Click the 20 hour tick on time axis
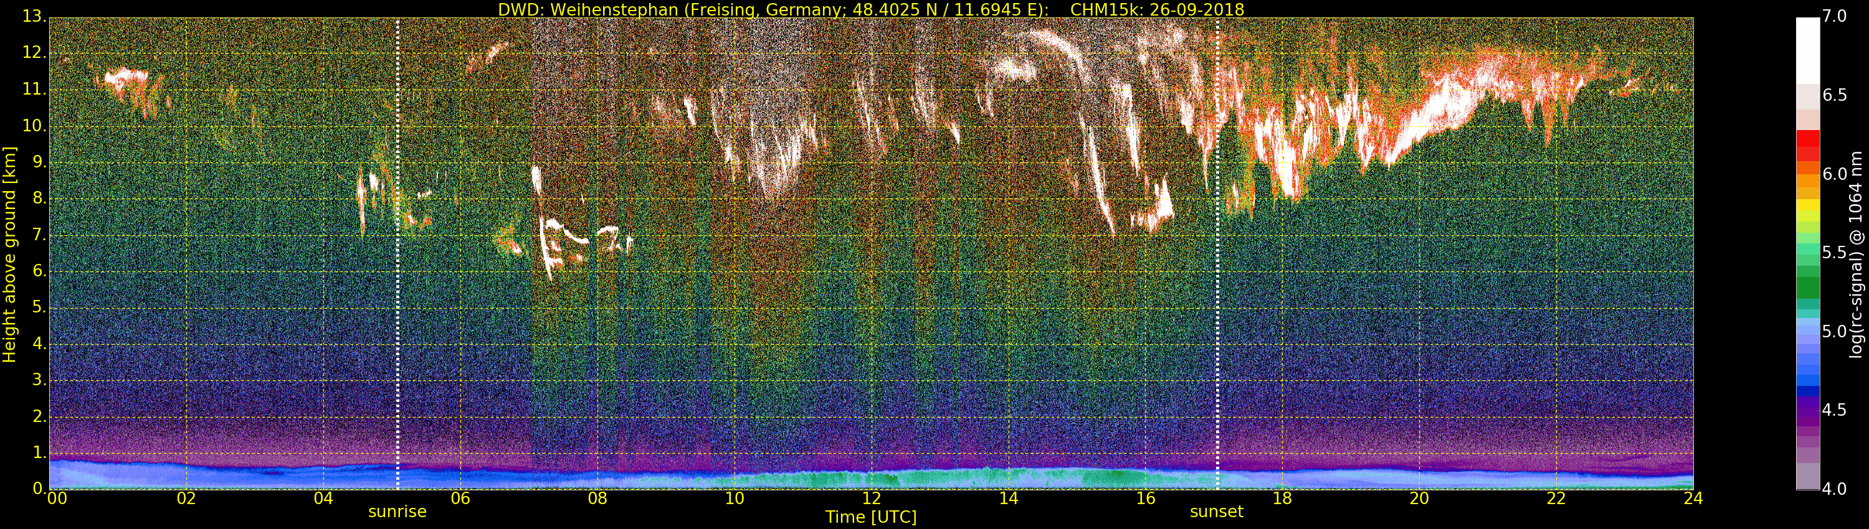Image resolution: width=1869 pixels, height=529 pixels. [x=1419, y=499]
